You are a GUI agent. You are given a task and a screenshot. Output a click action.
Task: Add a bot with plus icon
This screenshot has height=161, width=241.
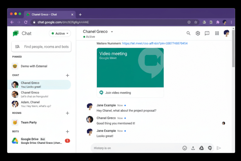pos(67,132)
